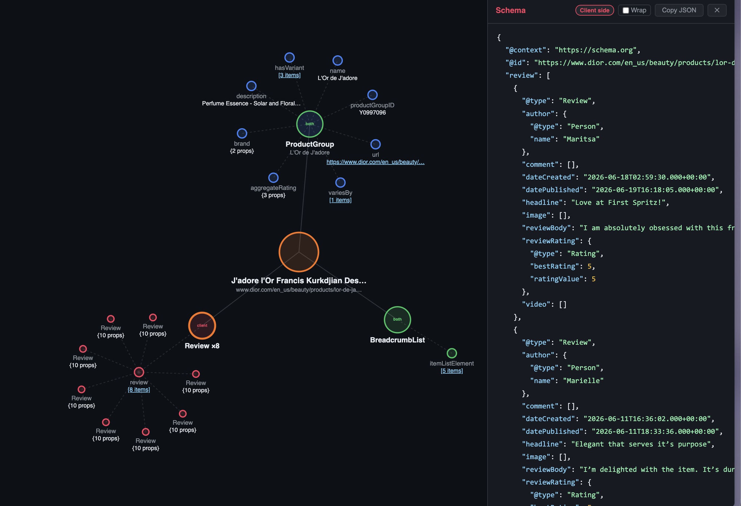Click the "Marielle" author name in JSON

[583, 380]
